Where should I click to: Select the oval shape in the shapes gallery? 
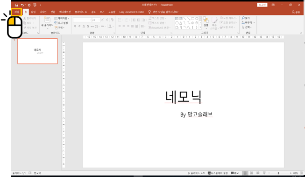(197, 19)
